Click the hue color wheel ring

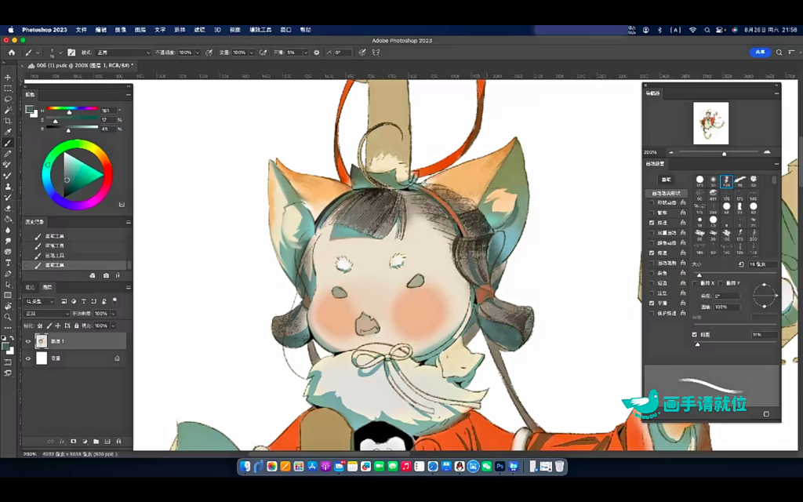click(77, 145)
